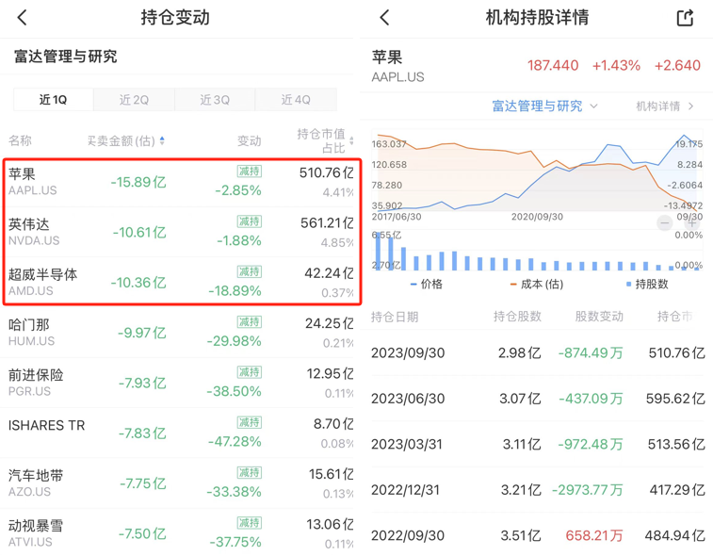This screenshot has width=713, height=556.
Task: Go back from the 机构持股详情 screen
Action: [x=384, y=18]
